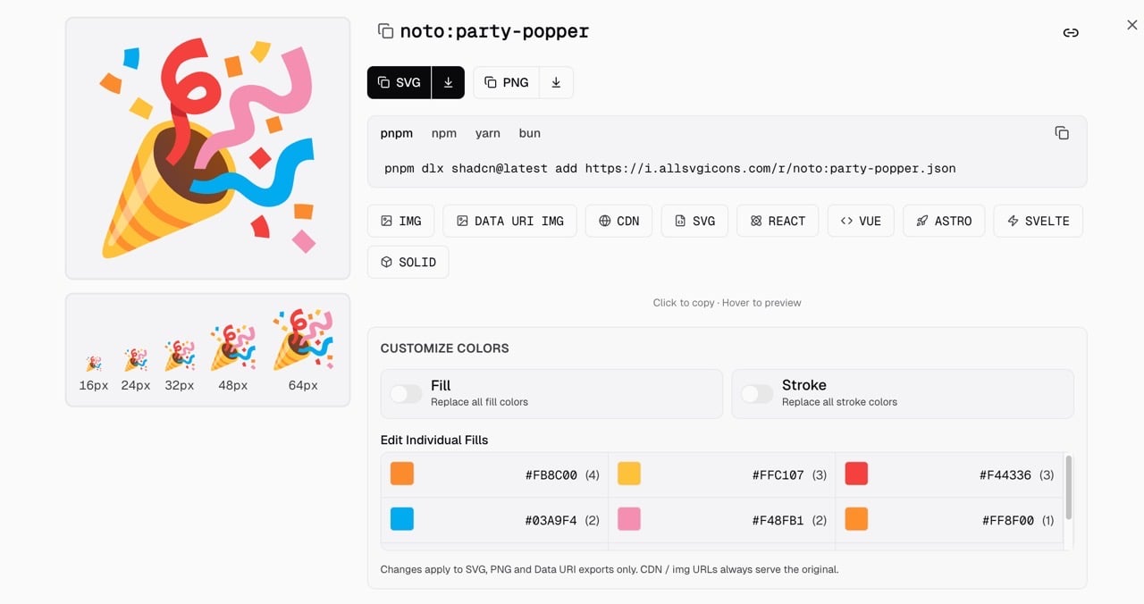Image resolution: width=1144 pixels, height=604 pixels.
Task: Toggle Fill replace all colors switch
Action: click(x=406, y=394)
